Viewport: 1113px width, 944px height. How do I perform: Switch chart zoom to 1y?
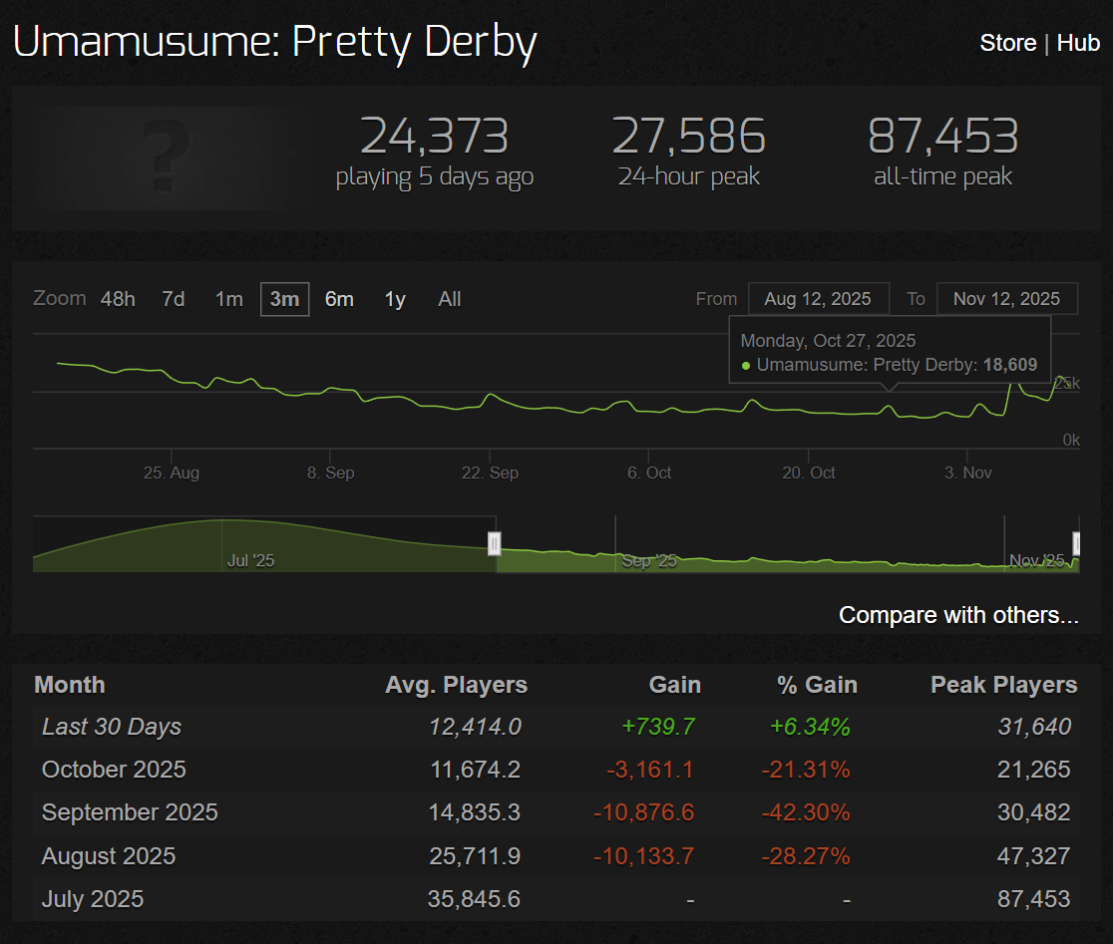click(x=395, y=299)
